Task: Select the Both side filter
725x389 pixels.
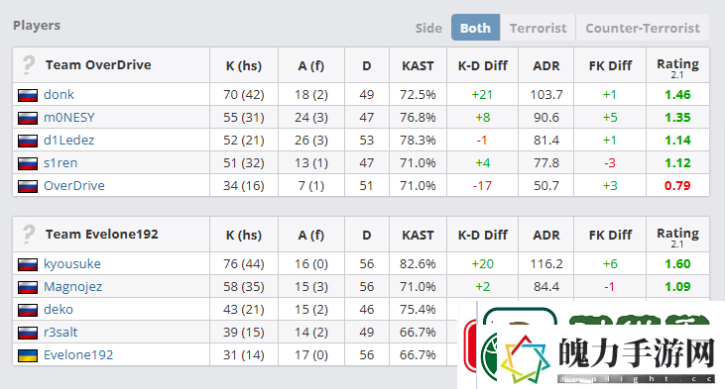Action: (x=475, y=28)
